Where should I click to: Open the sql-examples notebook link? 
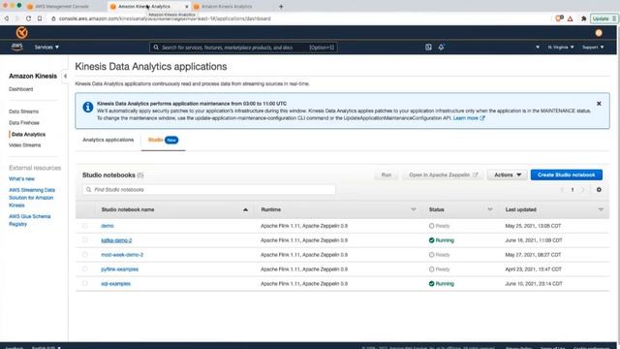[116, 284]
